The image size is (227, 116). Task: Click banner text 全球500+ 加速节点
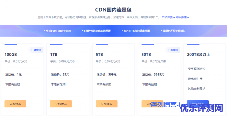(57, 31)
